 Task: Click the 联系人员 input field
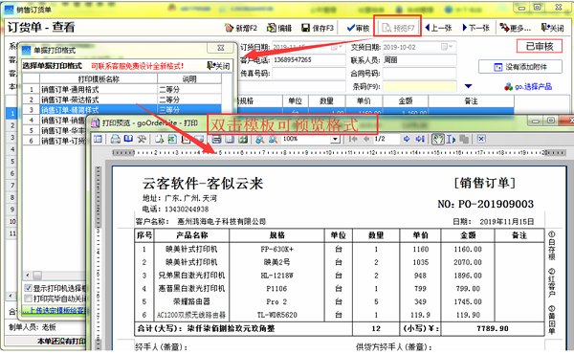click(x=420, y=60)
